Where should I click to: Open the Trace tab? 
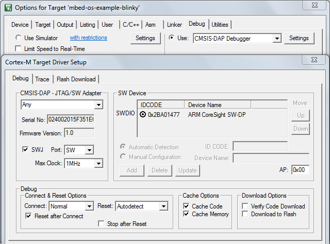[x=42, y=79]
